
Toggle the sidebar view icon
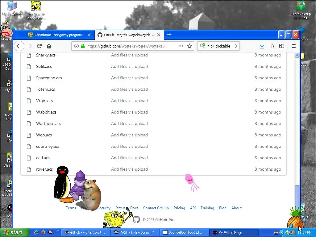[x=282, y=46]
